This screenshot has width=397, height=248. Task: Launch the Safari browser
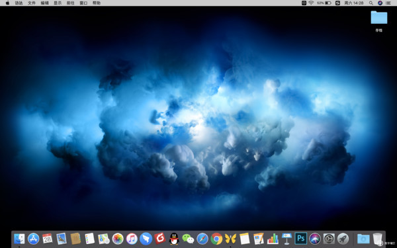(202, 239)
